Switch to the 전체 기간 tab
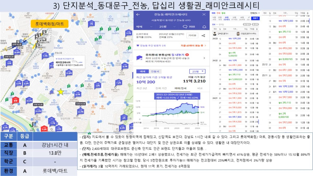This screenshot has height=176, width=313. 161,88
